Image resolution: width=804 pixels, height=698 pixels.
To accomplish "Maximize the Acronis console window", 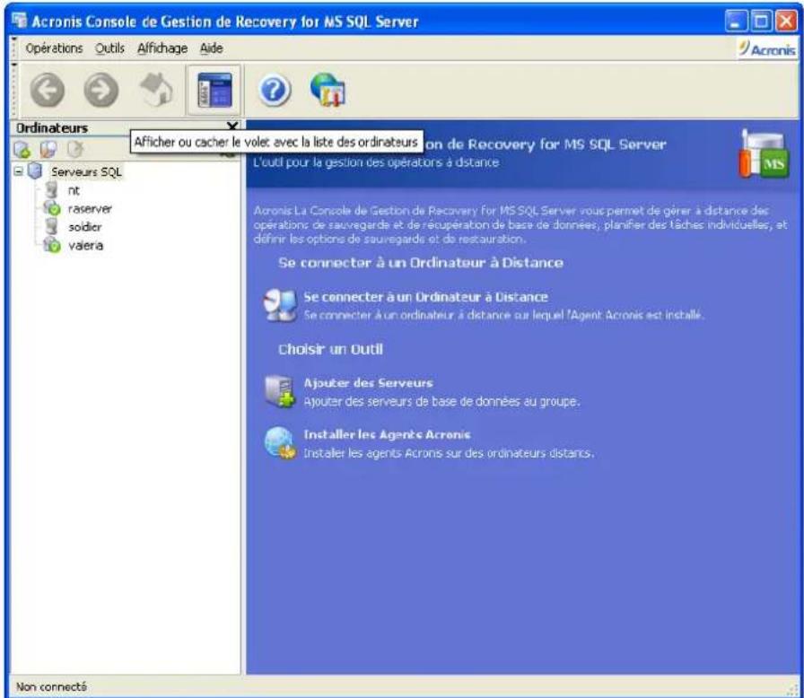I will (x=762, y=22).
